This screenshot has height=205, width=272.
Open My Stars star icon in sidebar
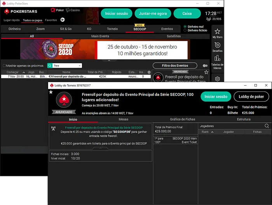point(217,31)
